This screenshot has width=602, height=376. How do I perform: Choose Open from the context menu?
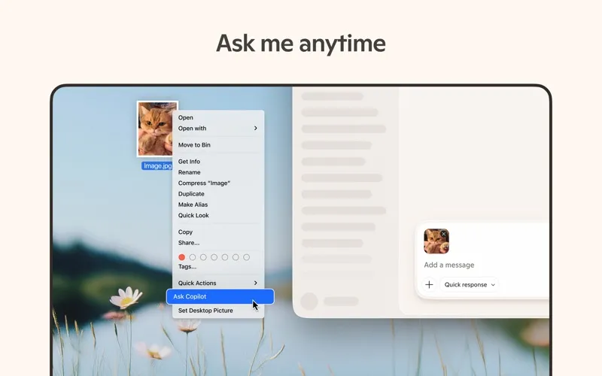point(218,117)
